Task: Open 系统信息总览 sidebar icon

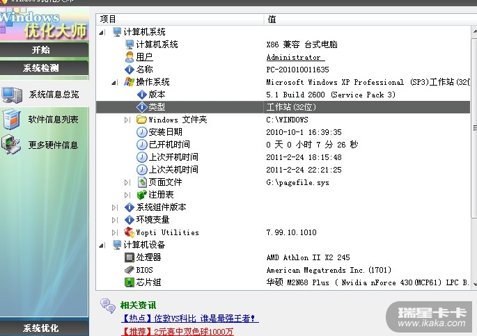Action: click(x=12, y=95)
